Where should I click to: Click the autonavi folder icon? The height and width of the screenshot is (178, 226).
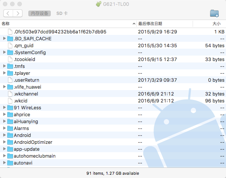tap(10, 163)
